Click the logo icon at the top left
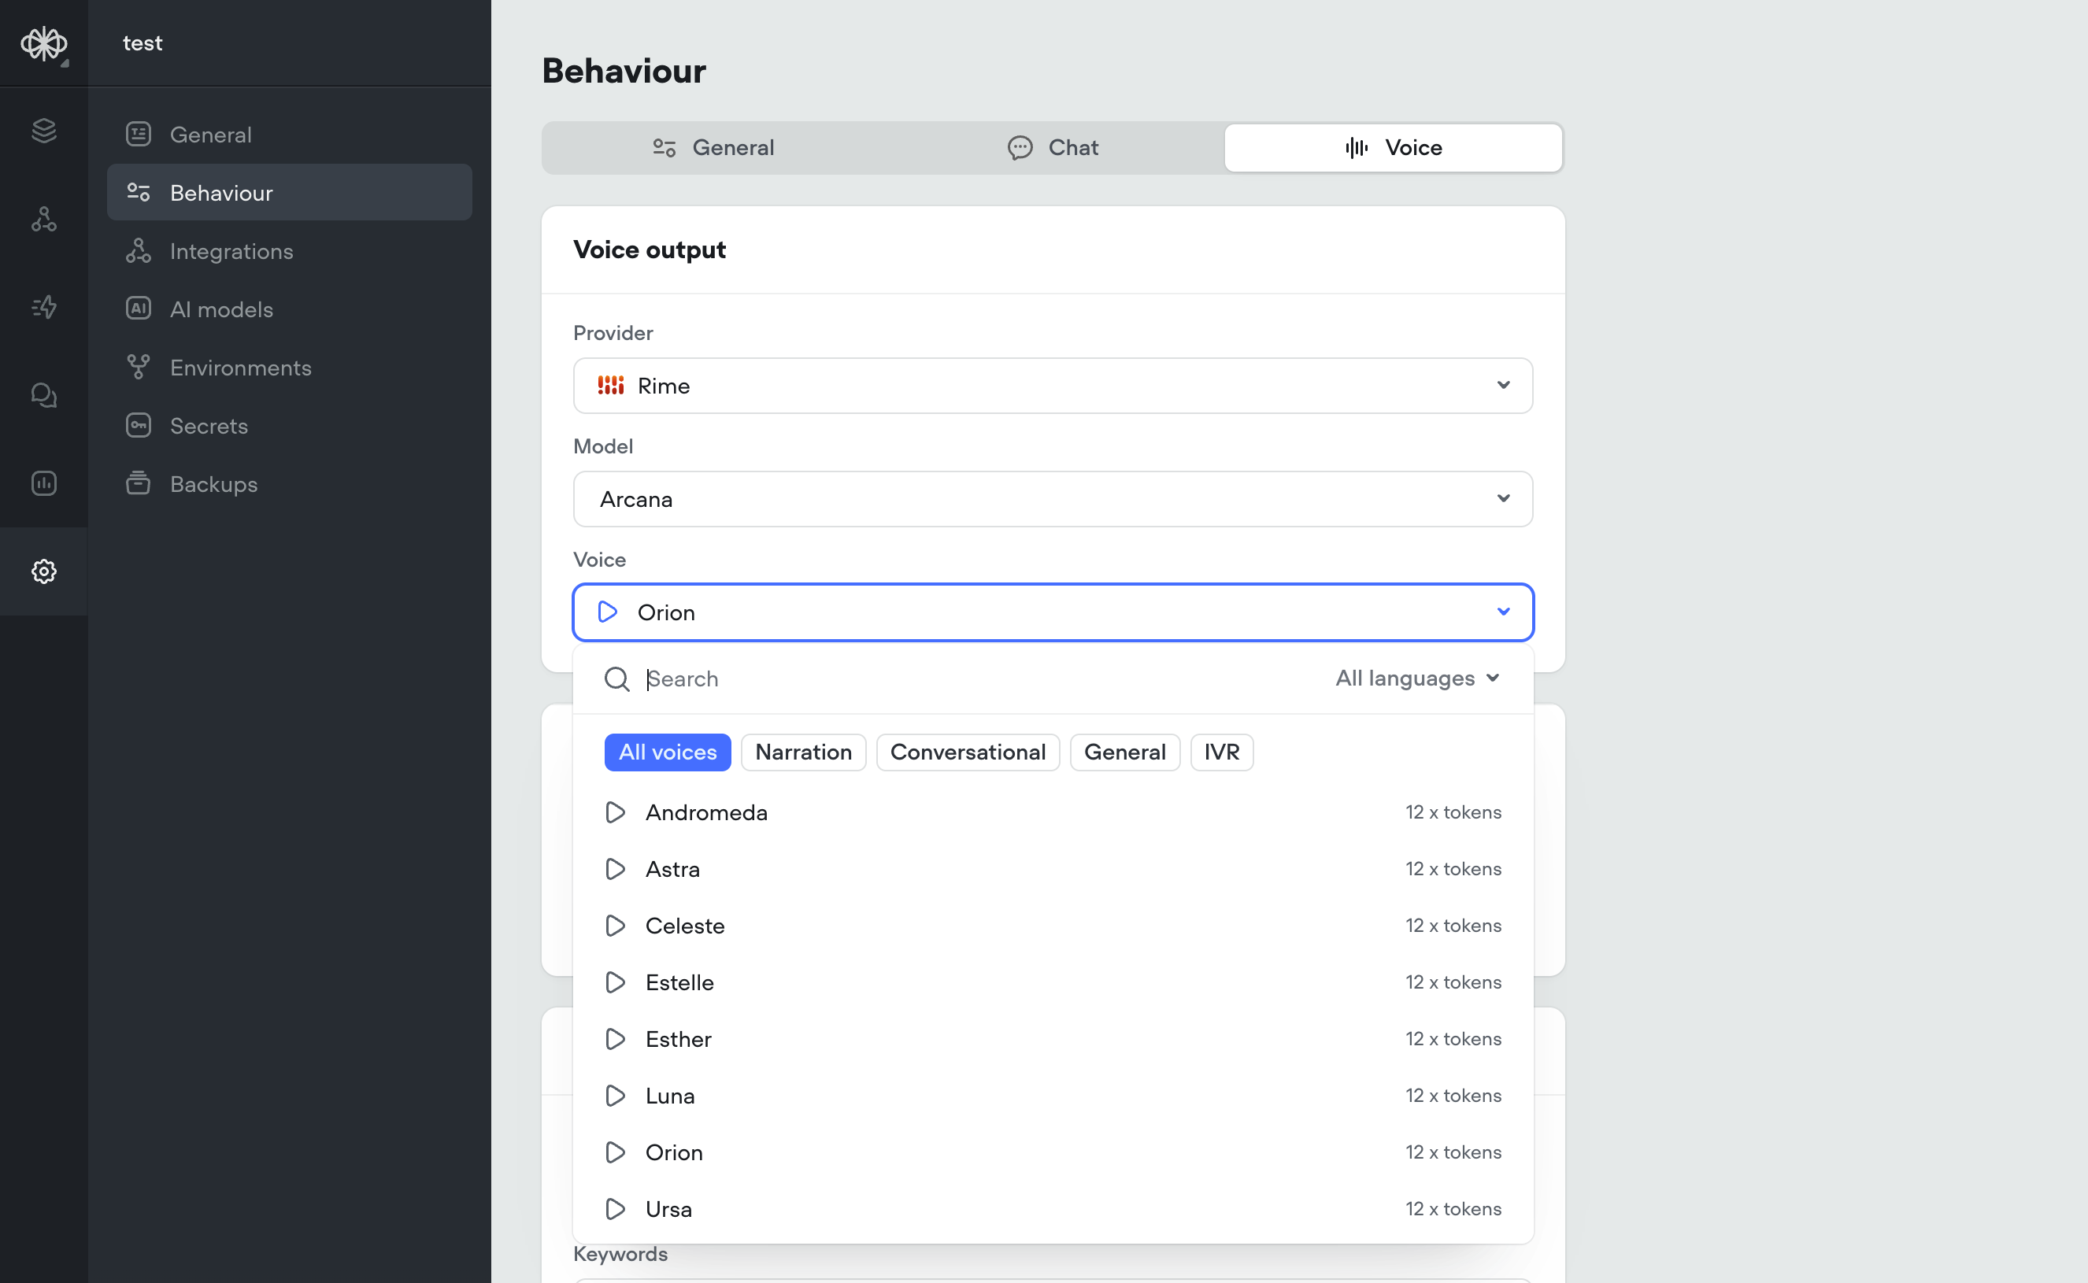This screenshot has height=1283, width=2088. 44,43
